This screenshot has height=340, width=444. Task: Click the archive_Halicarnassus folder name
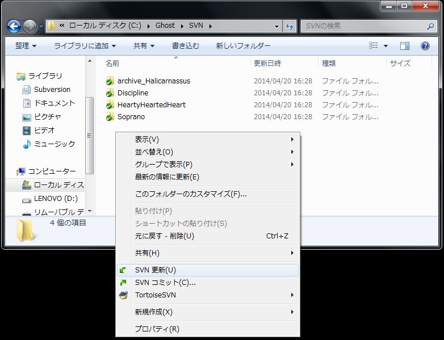[x=154, y=81]
